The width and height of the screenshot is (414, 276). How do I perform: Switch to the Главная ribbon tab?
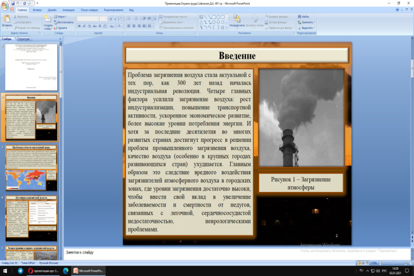click(22, 10)
